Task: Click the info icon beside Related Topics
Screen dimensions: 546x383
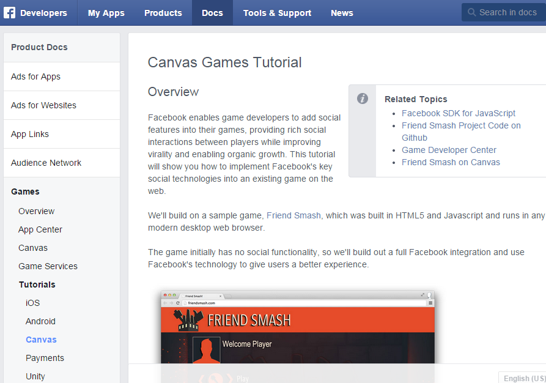Action: coord(363,99)
